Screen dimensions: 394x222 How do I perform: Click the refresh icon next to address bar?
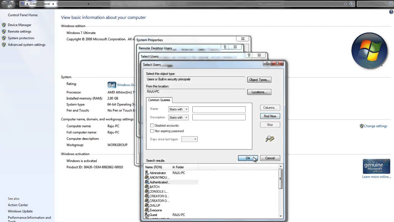(352, 4)
